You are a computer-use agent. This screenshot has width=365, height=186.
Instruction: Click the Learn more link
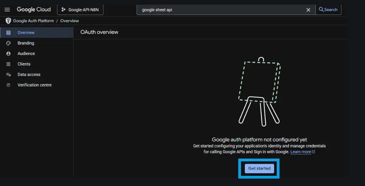coord(300,152)
